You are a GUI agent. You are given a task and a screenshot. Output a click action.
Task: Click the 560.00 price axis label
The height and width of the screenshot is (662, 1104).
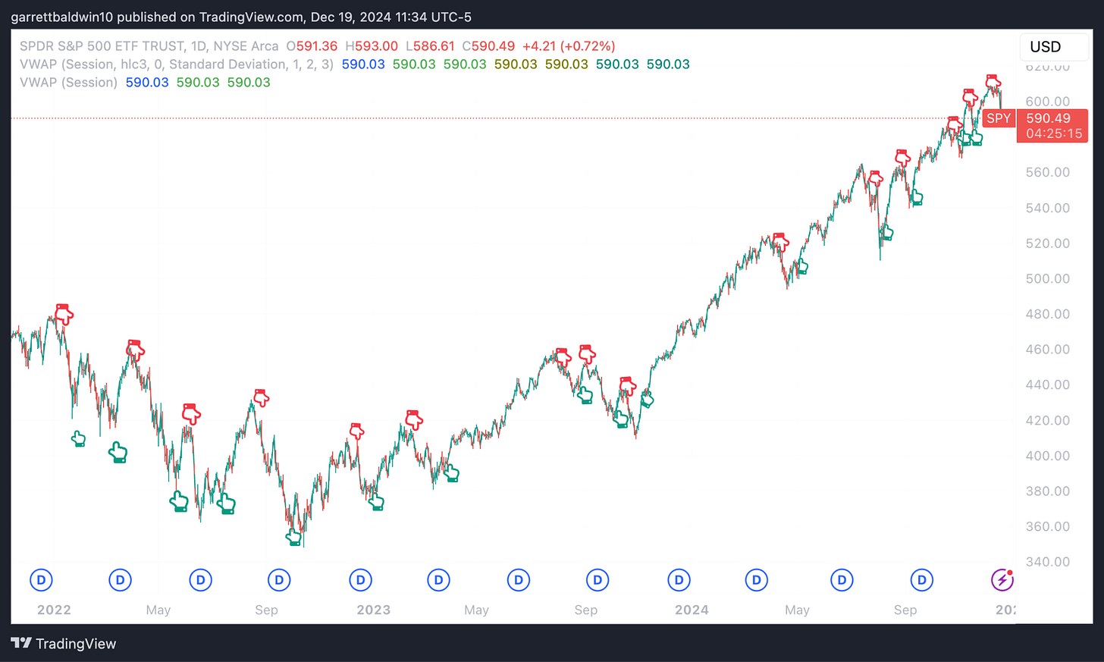[1048, 172]
